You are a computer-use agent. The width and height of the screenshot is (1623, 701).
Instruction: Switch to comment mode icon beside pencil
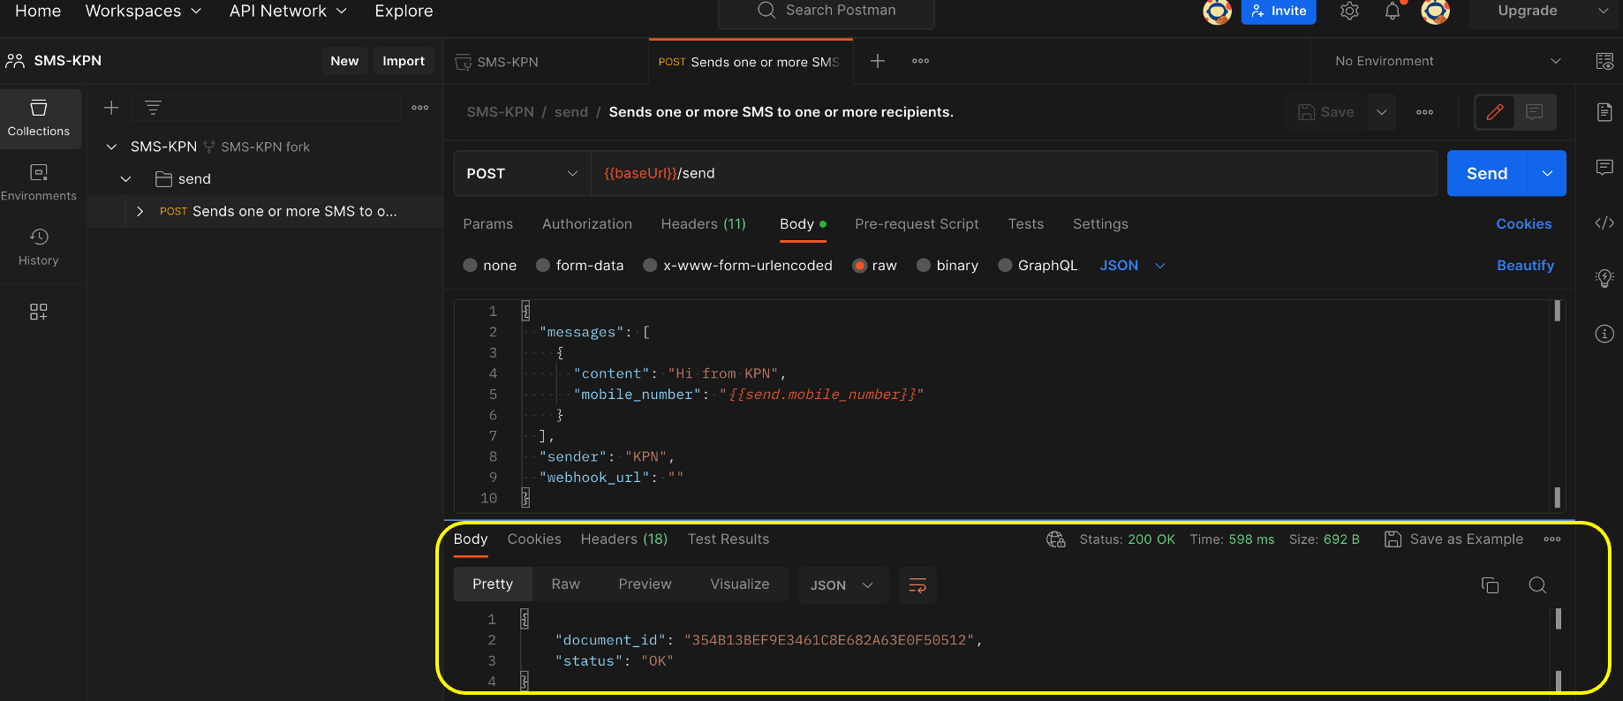pos(1535,112)
